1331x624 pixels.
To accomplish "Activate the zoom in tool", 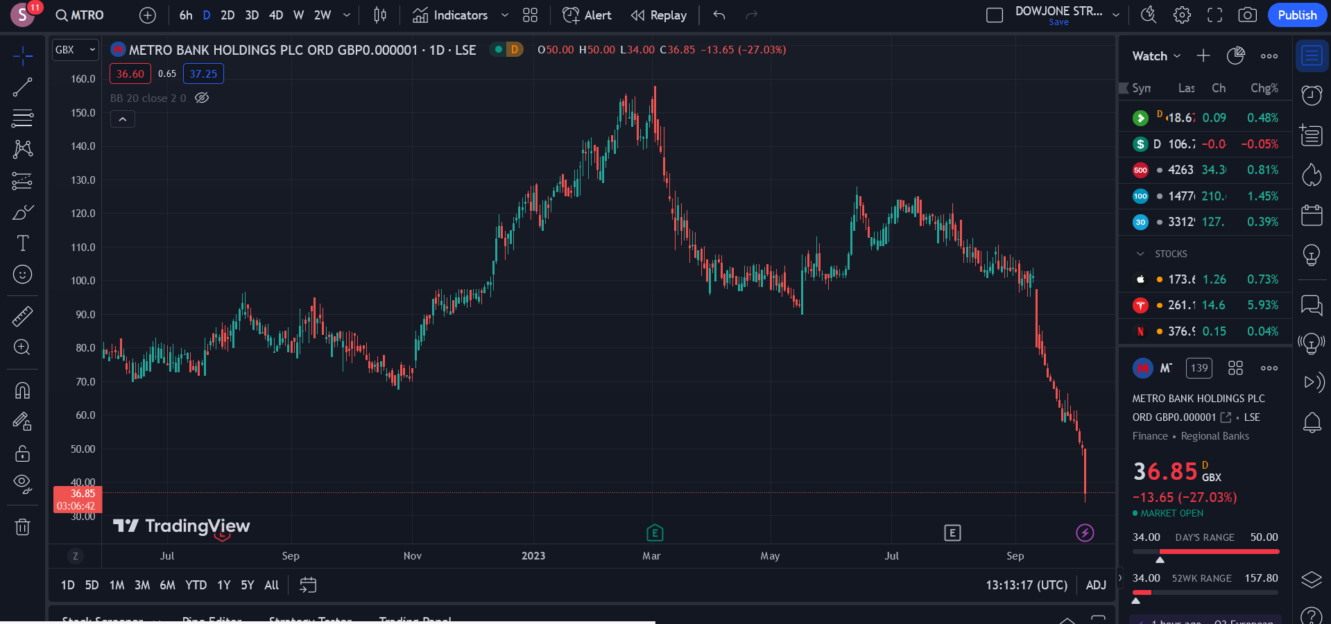I will coord(22,347).
